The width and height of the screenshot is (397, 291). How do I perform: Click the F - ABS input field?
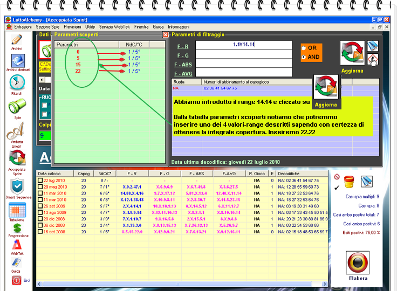[x=244, y=63]
